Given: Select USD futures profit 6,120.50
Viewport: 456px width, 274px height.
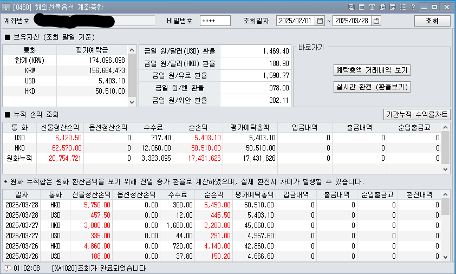Looking at the screenshot, I should pos(68,138).
